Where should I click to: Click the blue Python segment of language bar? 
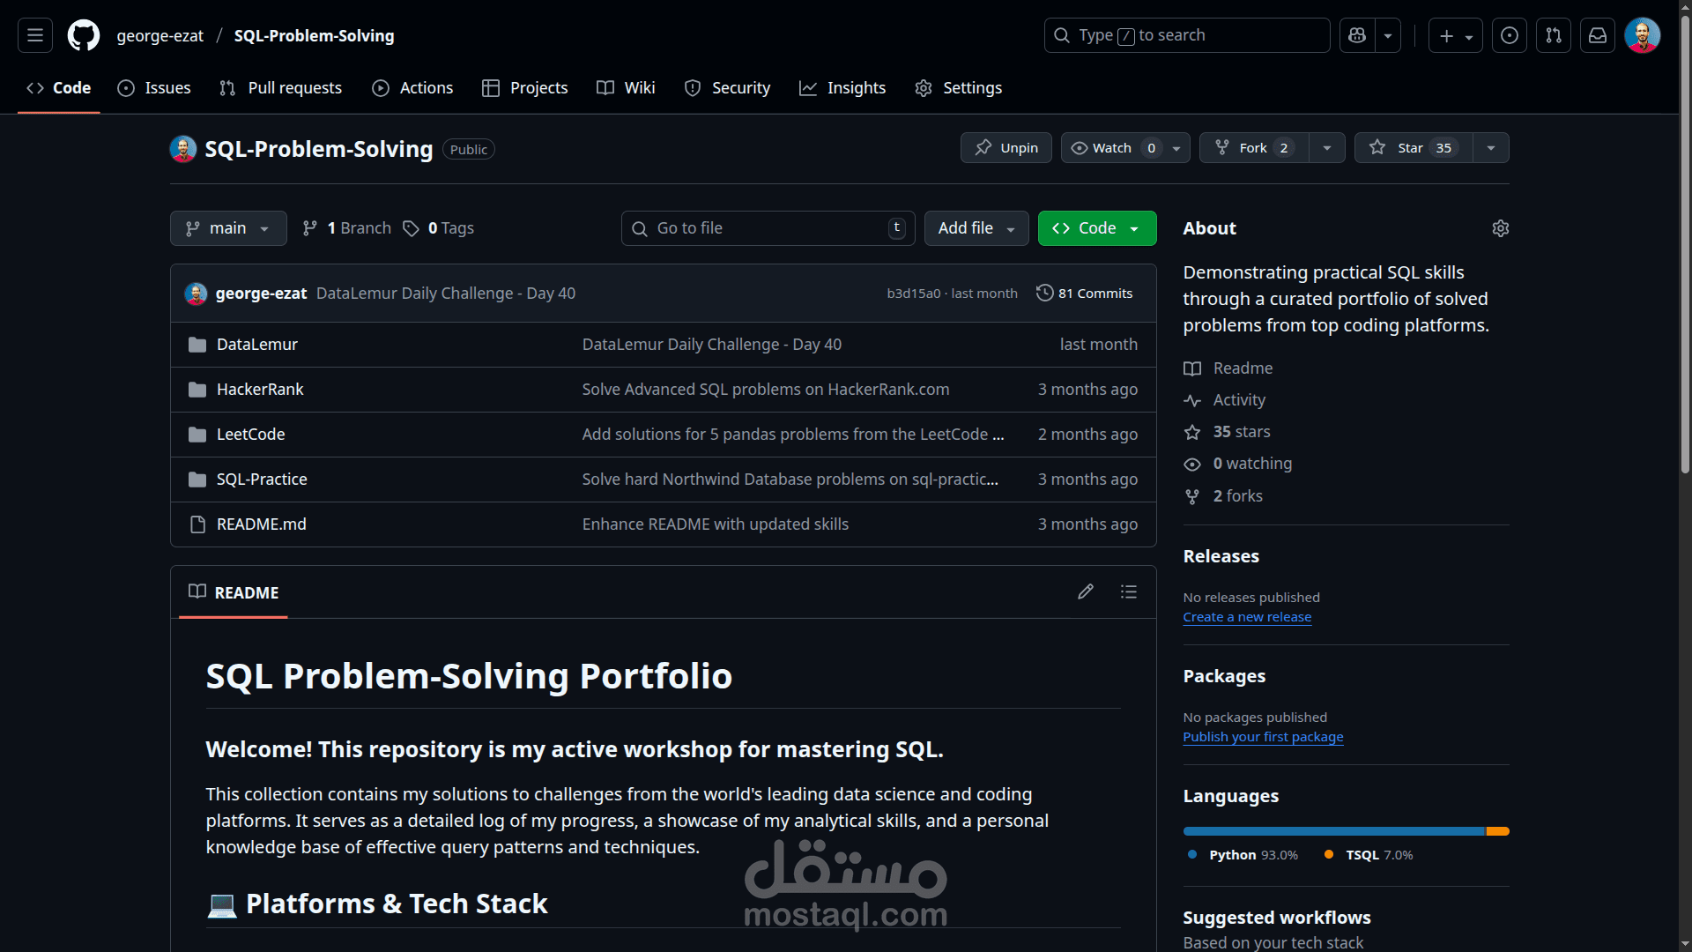(x=1334, y=831)
